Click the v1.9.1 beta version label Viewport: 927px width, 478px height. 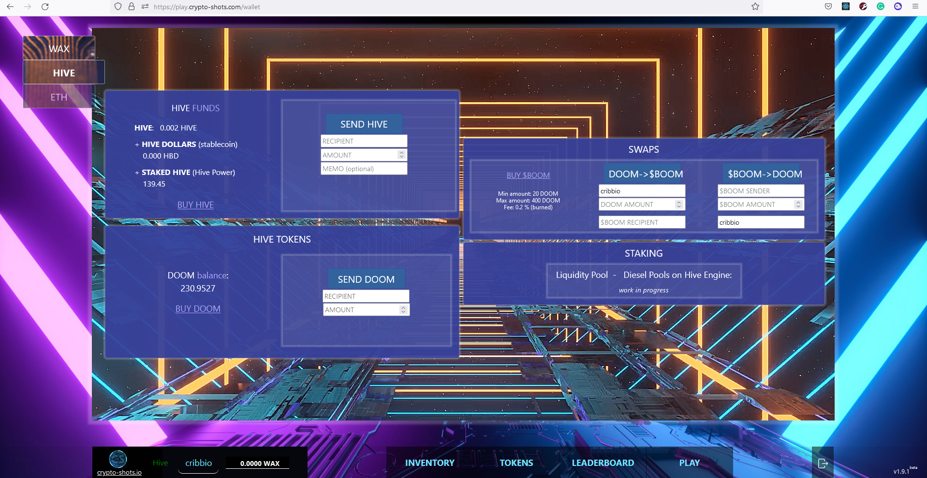(905, 470)
